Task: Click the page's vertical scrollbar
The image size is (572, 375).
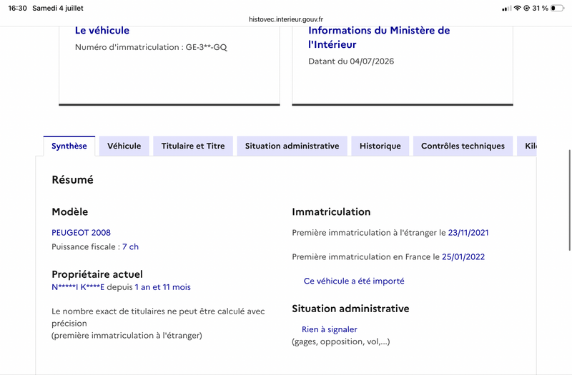Action: click(x=569, y=200)
